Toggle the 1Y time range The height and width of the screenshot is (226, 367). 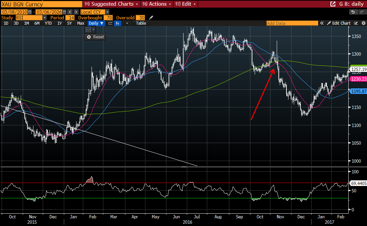coord(59,23)
